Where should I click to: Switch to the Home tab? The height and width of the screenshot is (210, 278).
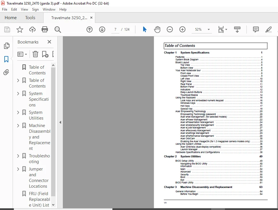coord(11,18)
